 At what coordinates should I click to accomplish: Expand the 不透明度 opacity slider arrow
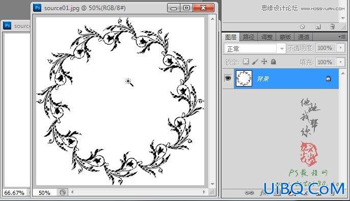click(341, 48)
